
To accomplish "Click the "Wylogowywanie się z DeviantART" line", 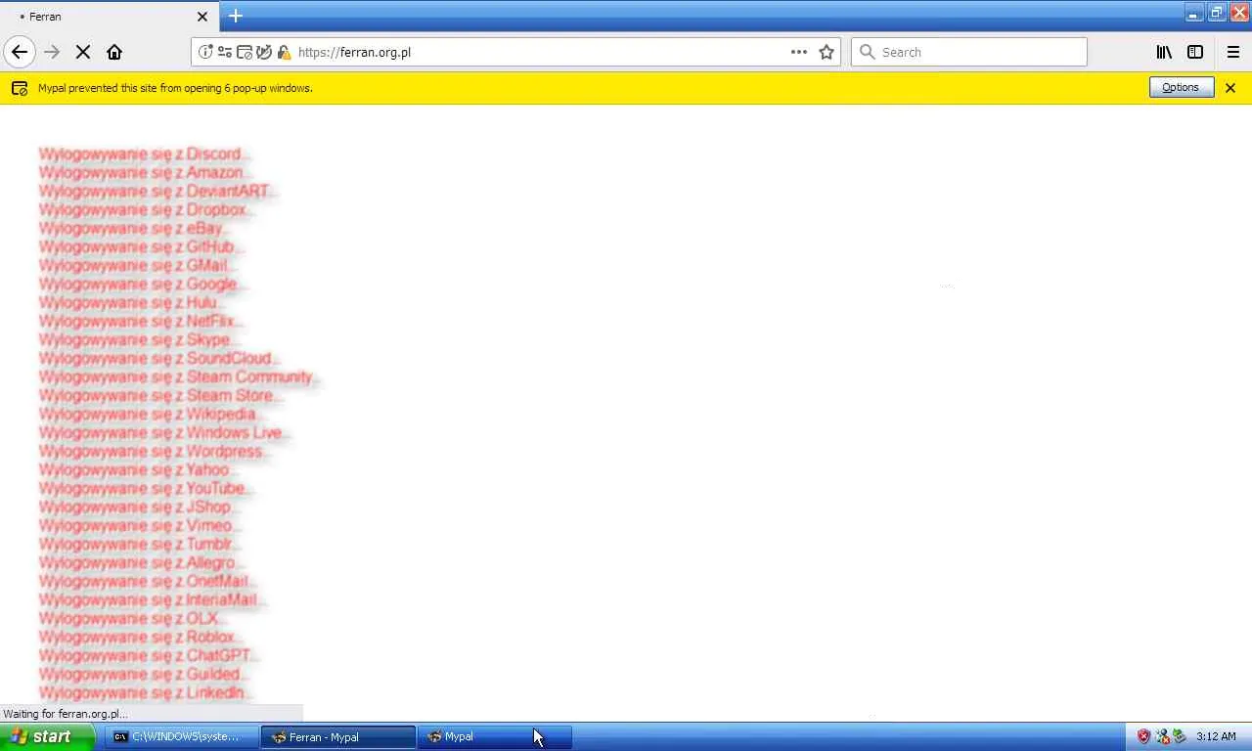I will click(x=156, y=191).
